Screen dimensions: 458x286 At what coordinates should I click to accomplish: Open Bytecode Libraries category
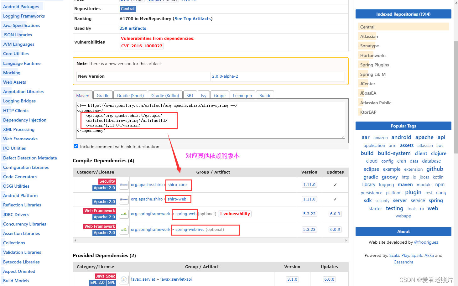pos(21,262)
